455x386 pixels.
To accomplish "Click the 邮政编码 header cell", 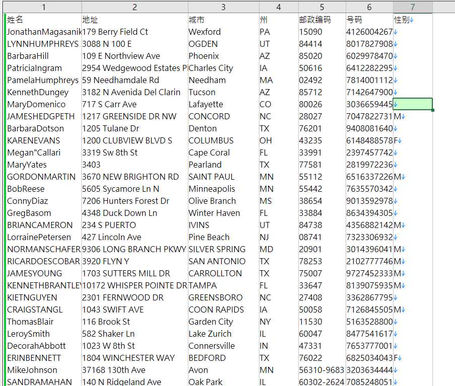I will 322,20.
